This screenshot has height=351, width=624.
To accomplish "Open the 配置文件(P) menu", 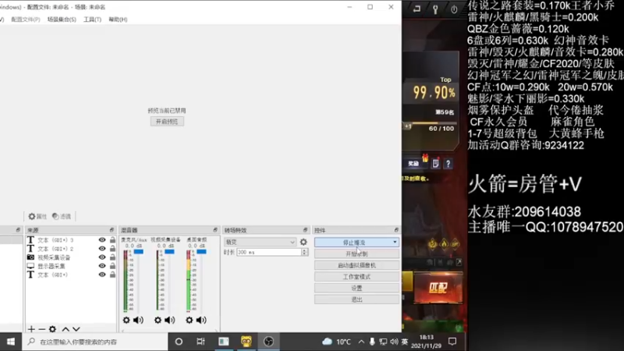I will (26, 19).
